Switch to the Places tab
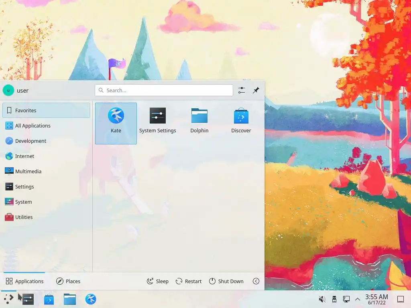 (68, 281)
